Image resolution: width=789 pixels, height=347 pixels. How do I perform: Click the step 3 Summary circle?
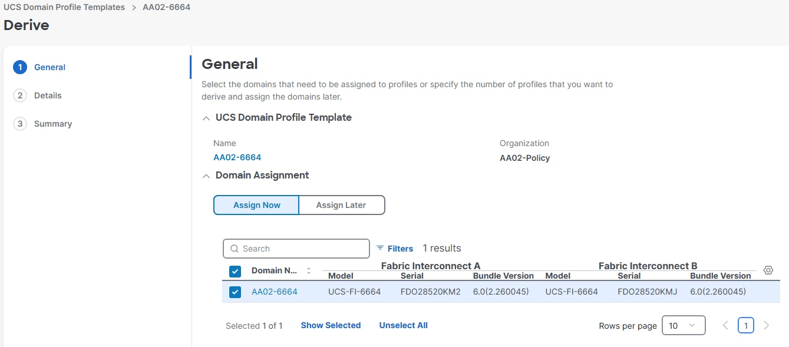tap(20, 124)
